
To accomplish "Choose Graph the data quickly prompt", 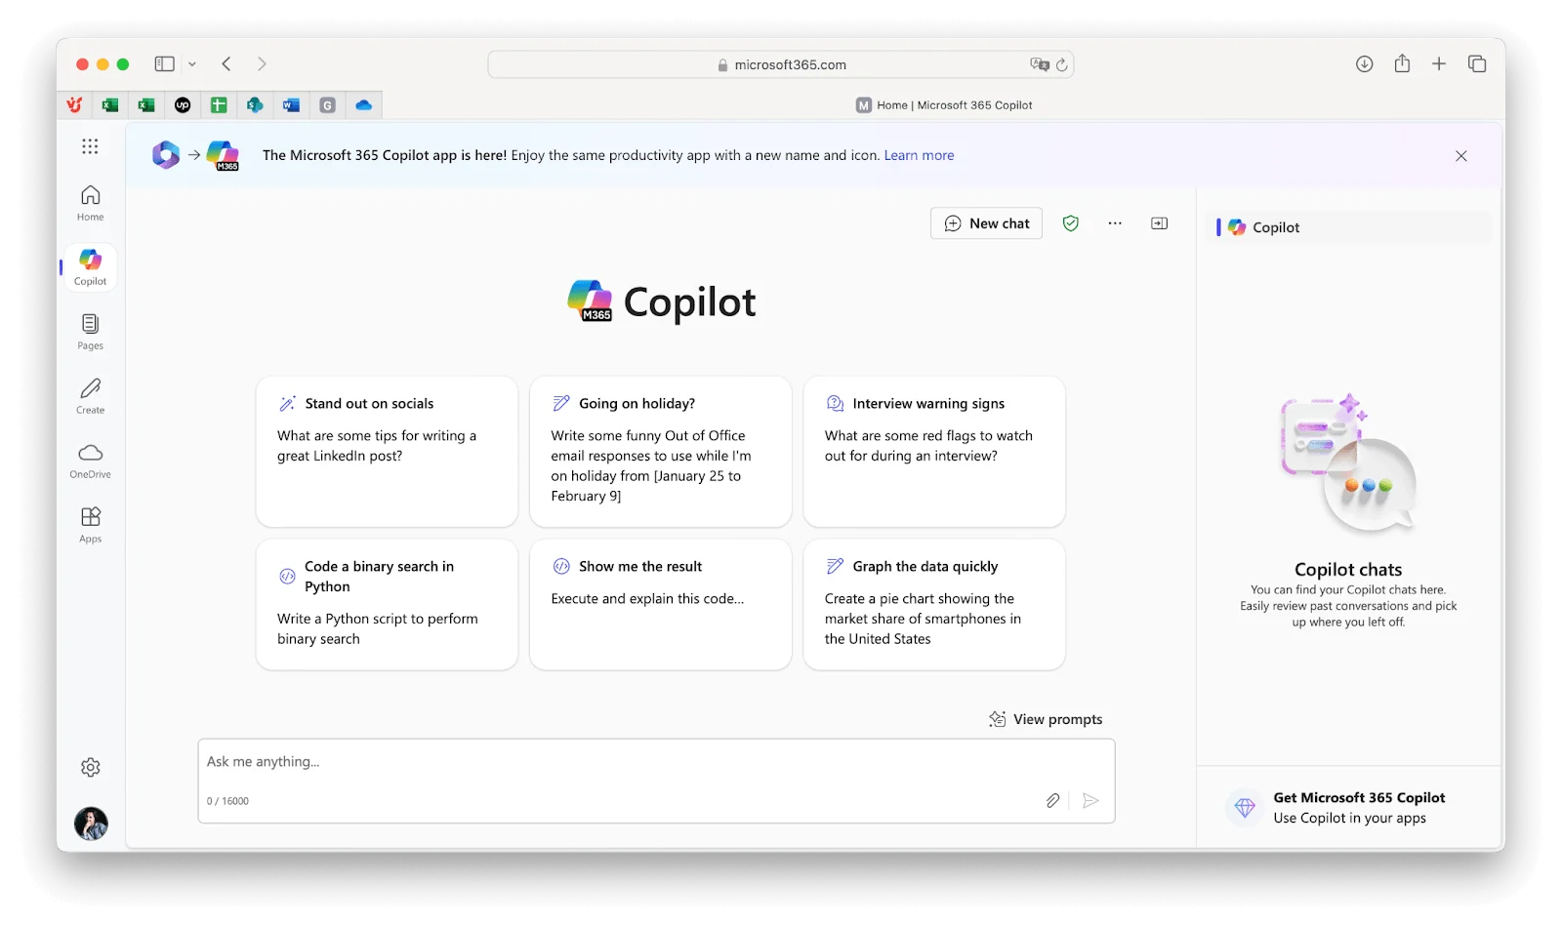I will pos(934,604).
